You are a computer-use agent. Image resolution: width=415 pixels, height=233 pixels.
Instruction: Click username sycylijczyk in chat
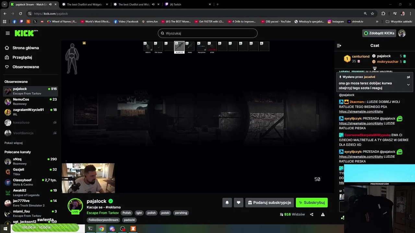(x=353, y=118)
